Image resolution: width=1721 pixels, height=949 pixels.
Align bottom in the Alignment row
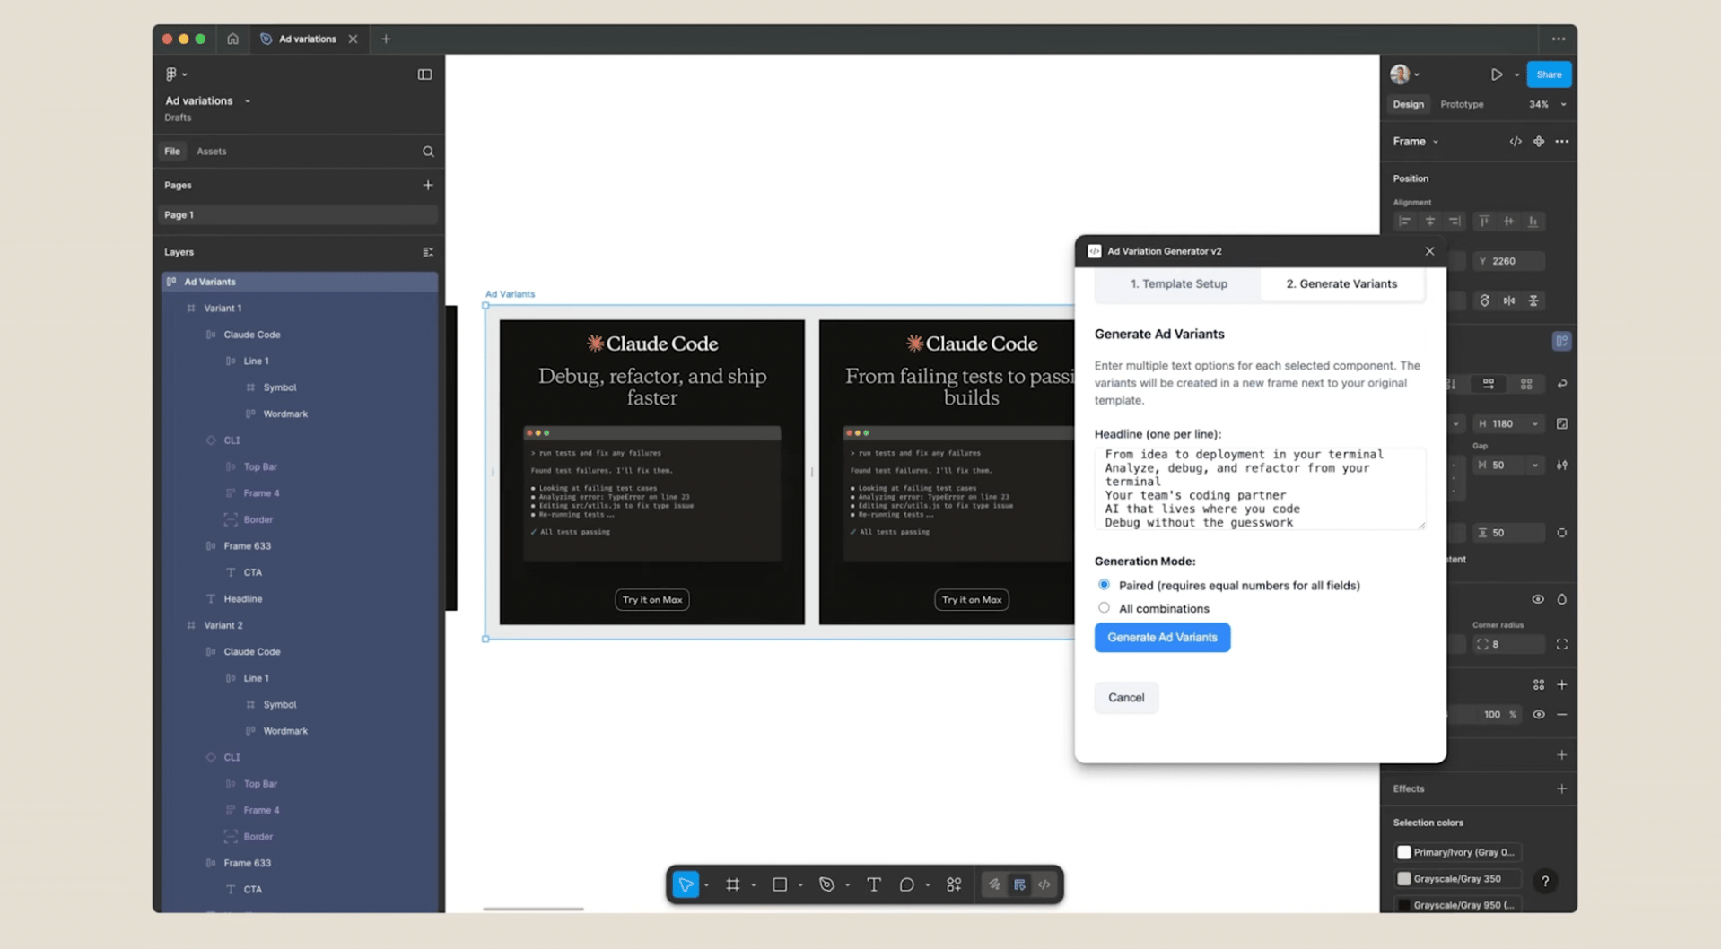(1533, 222)
